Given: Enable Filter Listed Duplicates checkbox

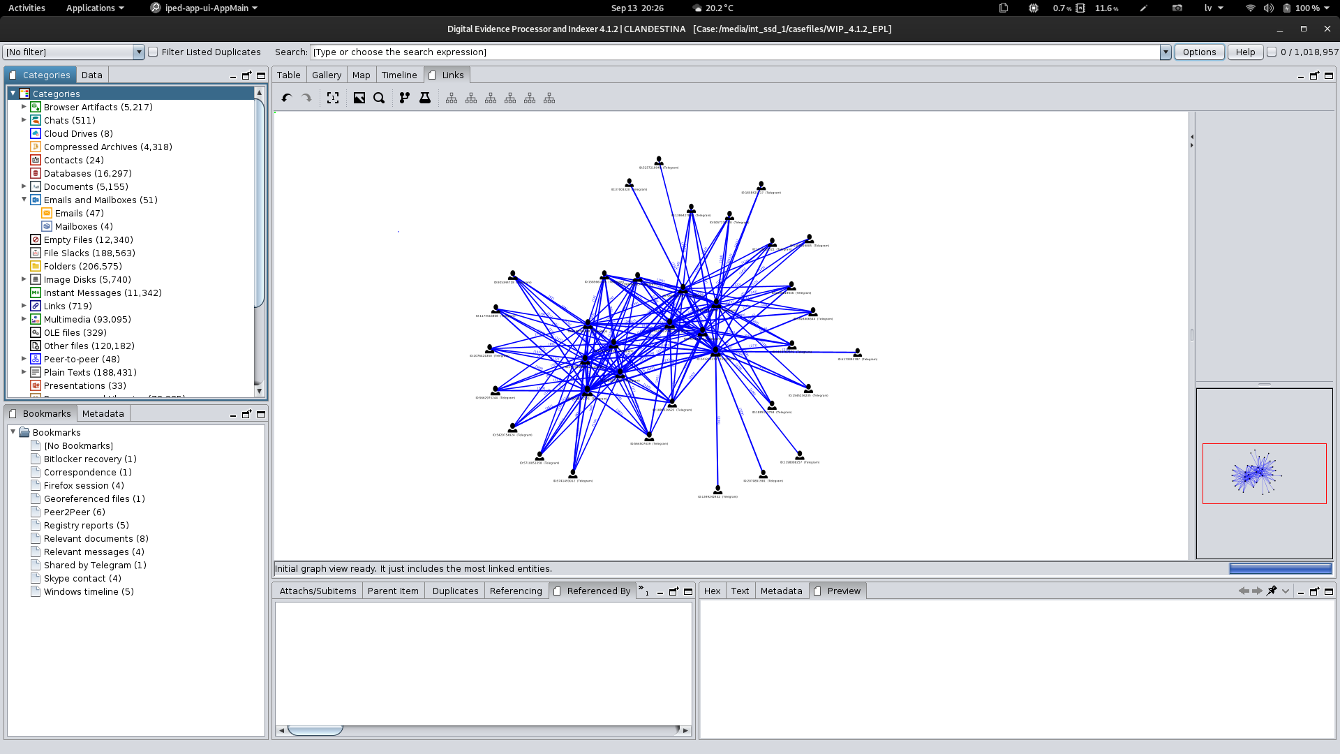Looking at the screenshot, I should (x=154, y=52).
